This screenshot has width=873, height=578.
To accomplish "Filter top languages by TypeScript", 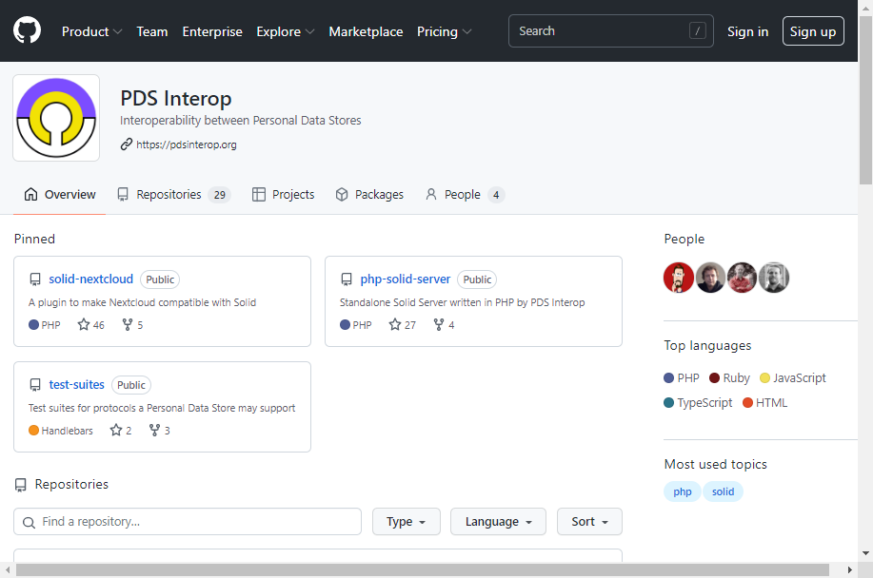I will 698,403.
